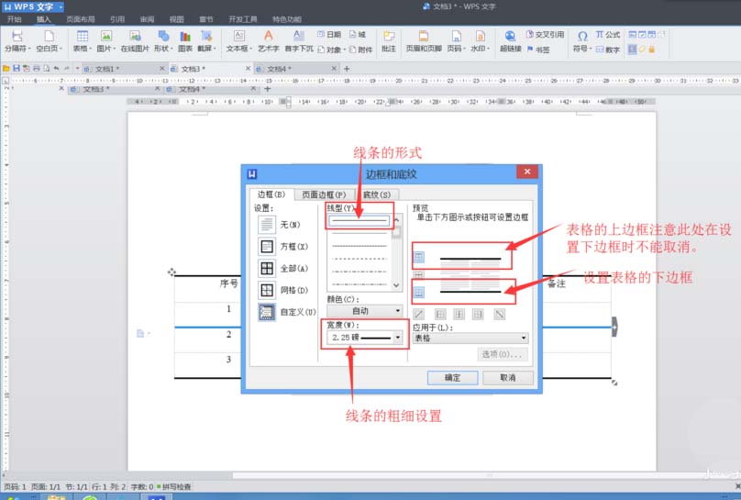Screen dimensions: 741x500
Task: Open the 页眉和页脚 header and footer tool
Action: click(424, 40)
